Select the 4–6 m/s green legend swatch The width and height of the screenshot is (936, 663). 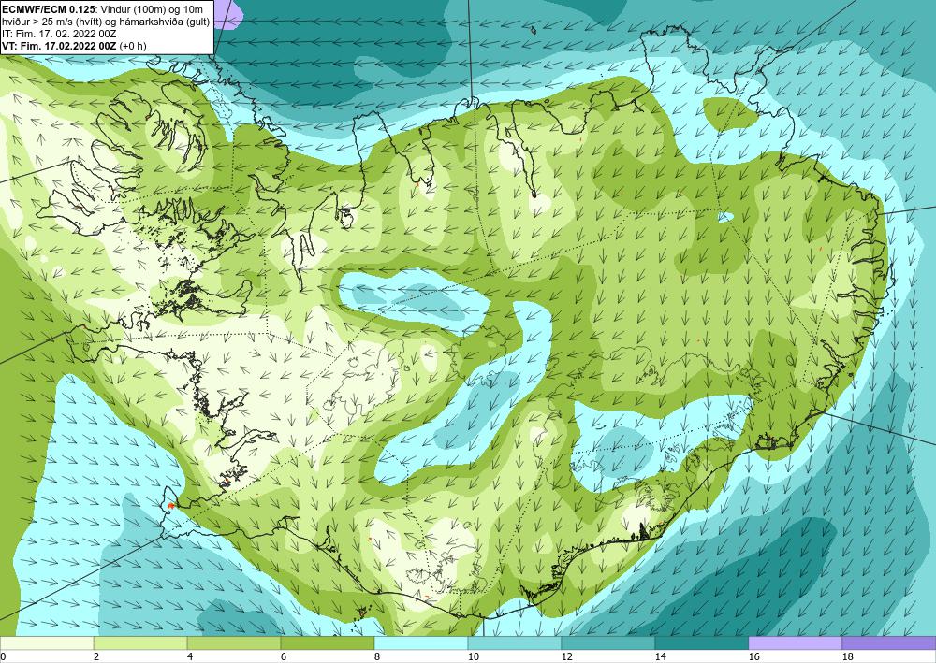click(x=234, y=643)
